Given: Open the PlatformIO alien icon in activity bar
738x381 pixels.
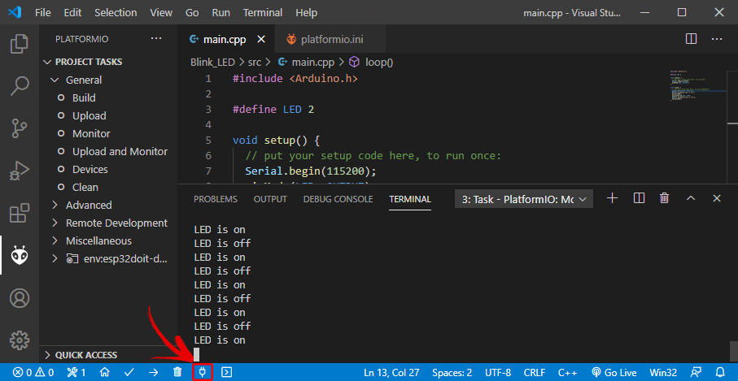Looking at the screenshot, I should click(19, 256).
